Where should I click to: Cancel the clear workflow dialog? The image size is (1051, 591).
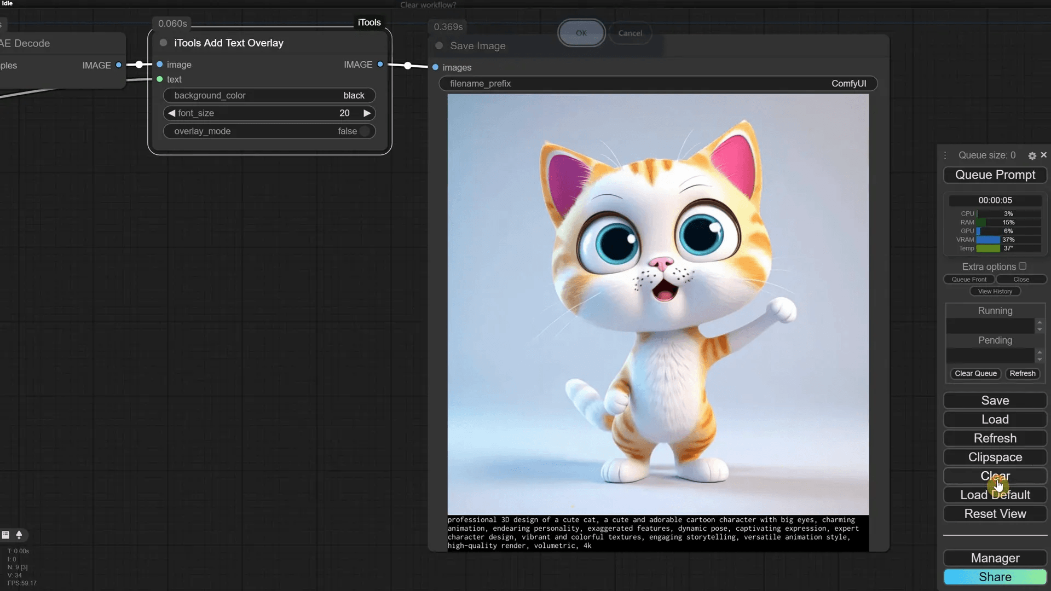(630, 33)
